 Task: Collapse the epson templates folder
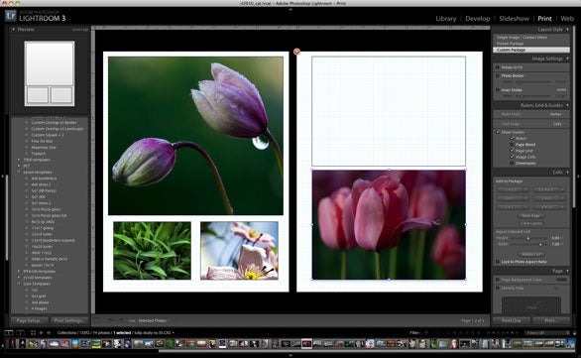point(19,172)
